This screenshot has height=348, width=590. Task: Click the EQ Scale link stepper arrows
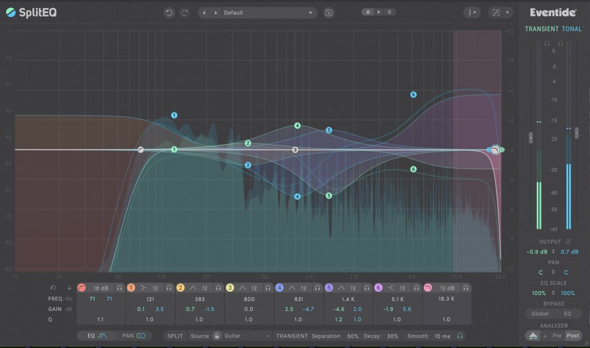pyautogui.click(x=553, y=292)
